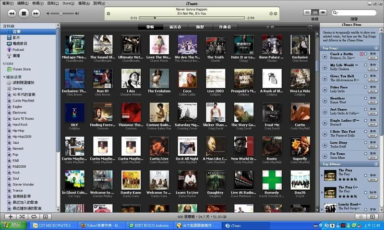
Task: Skip to next track with fast-forward button
Action: click(36, 13)
